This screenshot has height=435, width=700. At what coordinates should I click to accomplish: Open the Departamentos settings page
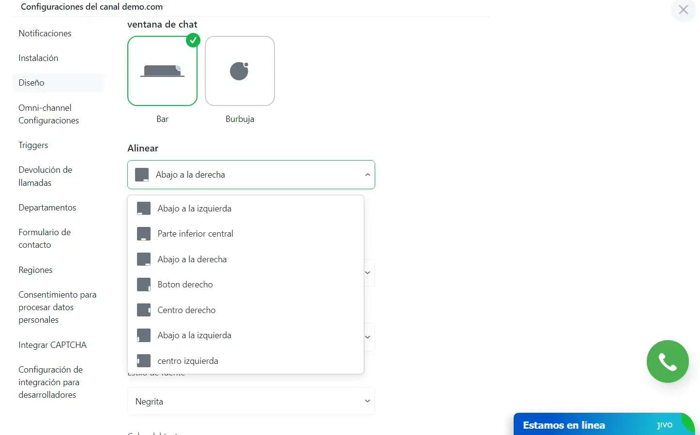tap(47, 208)
